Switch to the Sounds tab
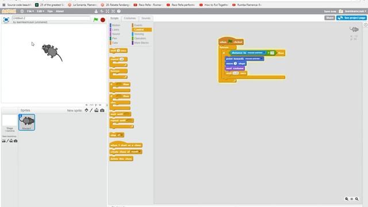This screenshot has width=368, height=207. 145,18
